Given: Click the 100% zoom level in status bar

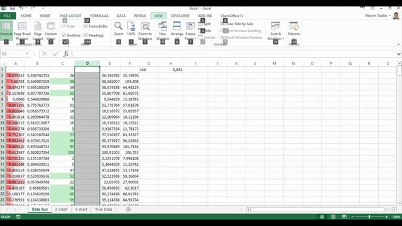Looking at the screenshot, I should (x=396, y=217).
